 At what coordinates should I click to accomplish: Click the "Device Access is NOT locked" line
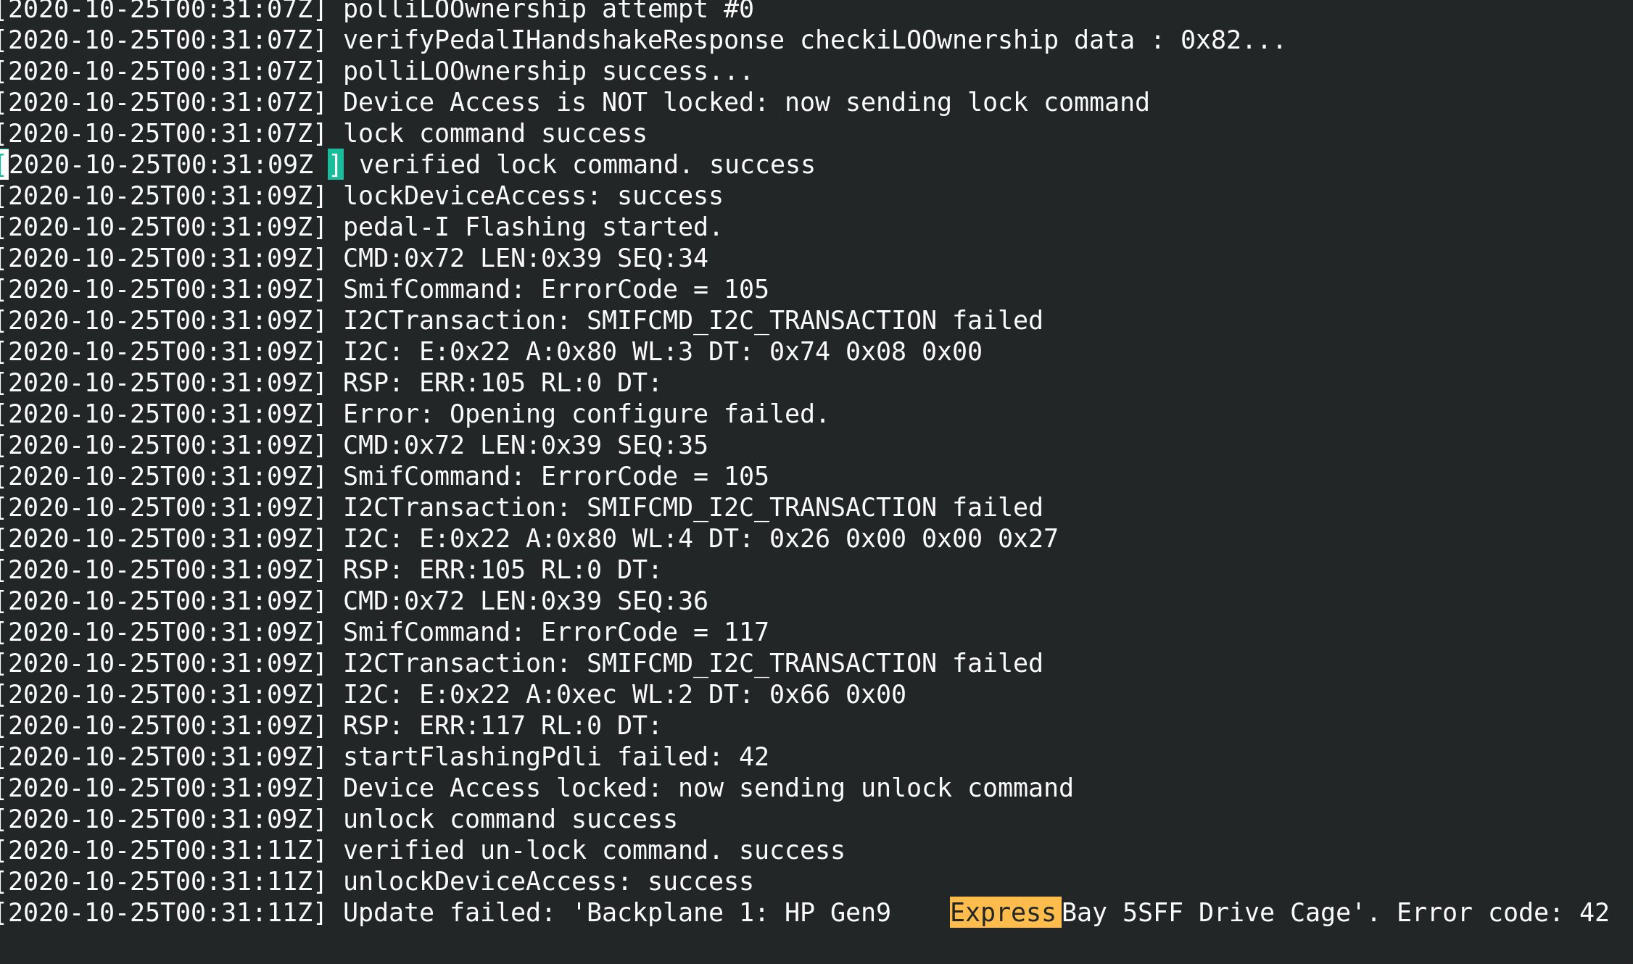point(745,102)
